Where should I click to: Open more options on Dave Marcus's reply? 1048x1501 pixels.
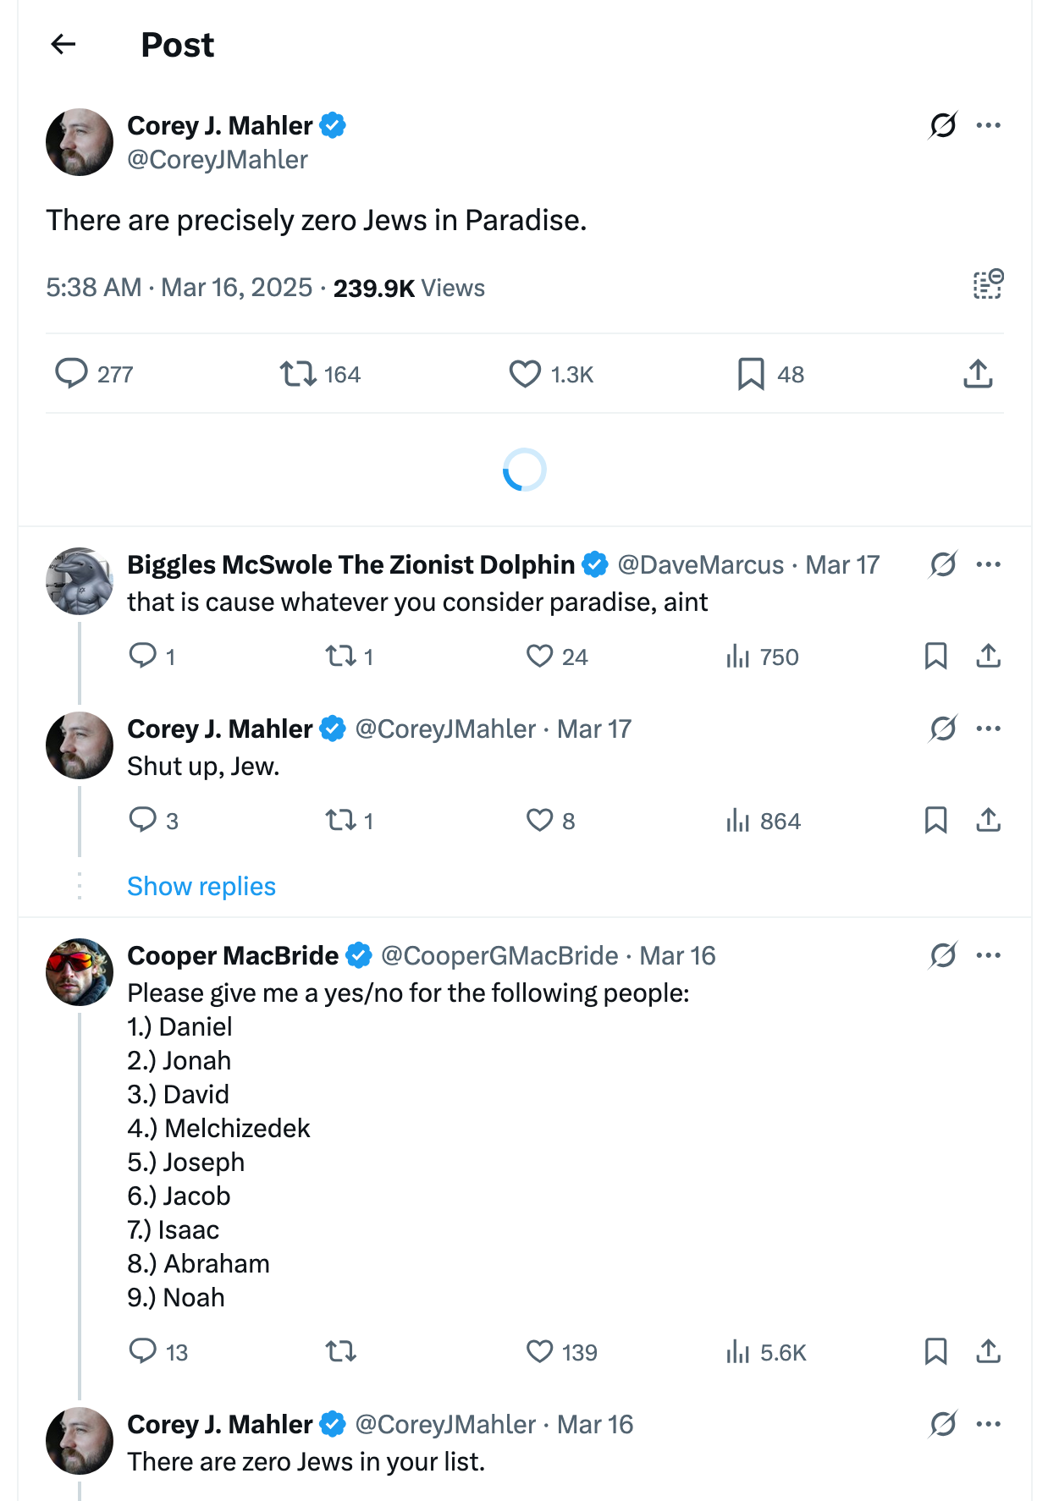[989, 564]
